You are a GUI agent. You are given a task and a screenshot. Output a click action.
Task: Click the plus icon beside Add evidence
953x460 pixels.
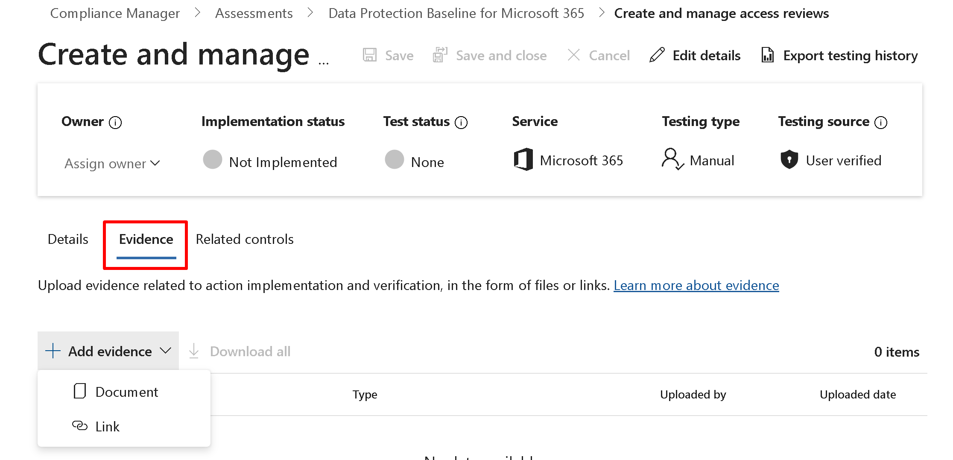click(53, 351)
